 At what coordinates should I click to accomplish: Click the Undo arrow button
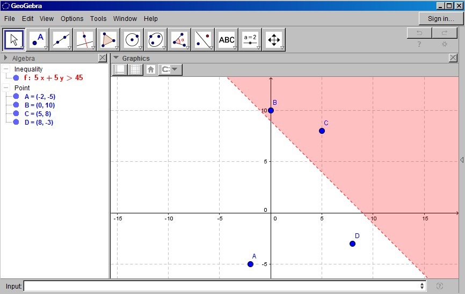coord(419,33)
